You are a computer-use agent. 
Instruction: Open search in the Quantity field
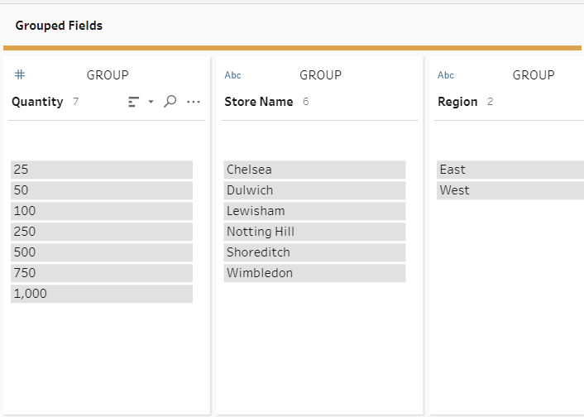pyautogui.click(x=170, y=102)
